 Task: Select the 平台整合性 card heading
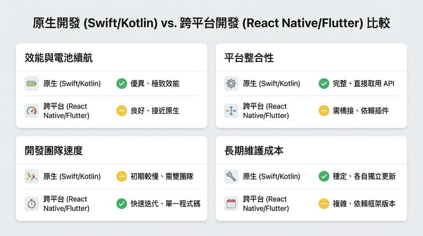point(249,58)
